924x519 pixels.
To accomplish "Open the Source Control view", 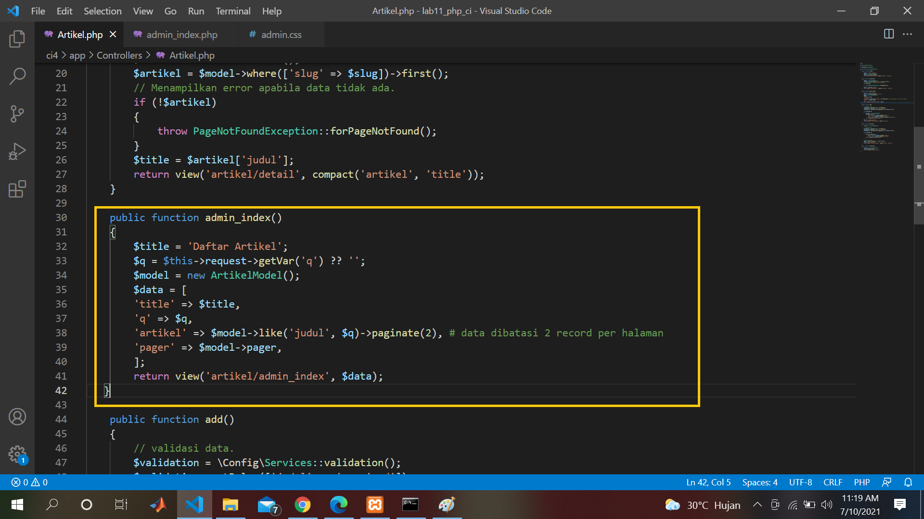I will pyautogui.click(x=17, y=114).
